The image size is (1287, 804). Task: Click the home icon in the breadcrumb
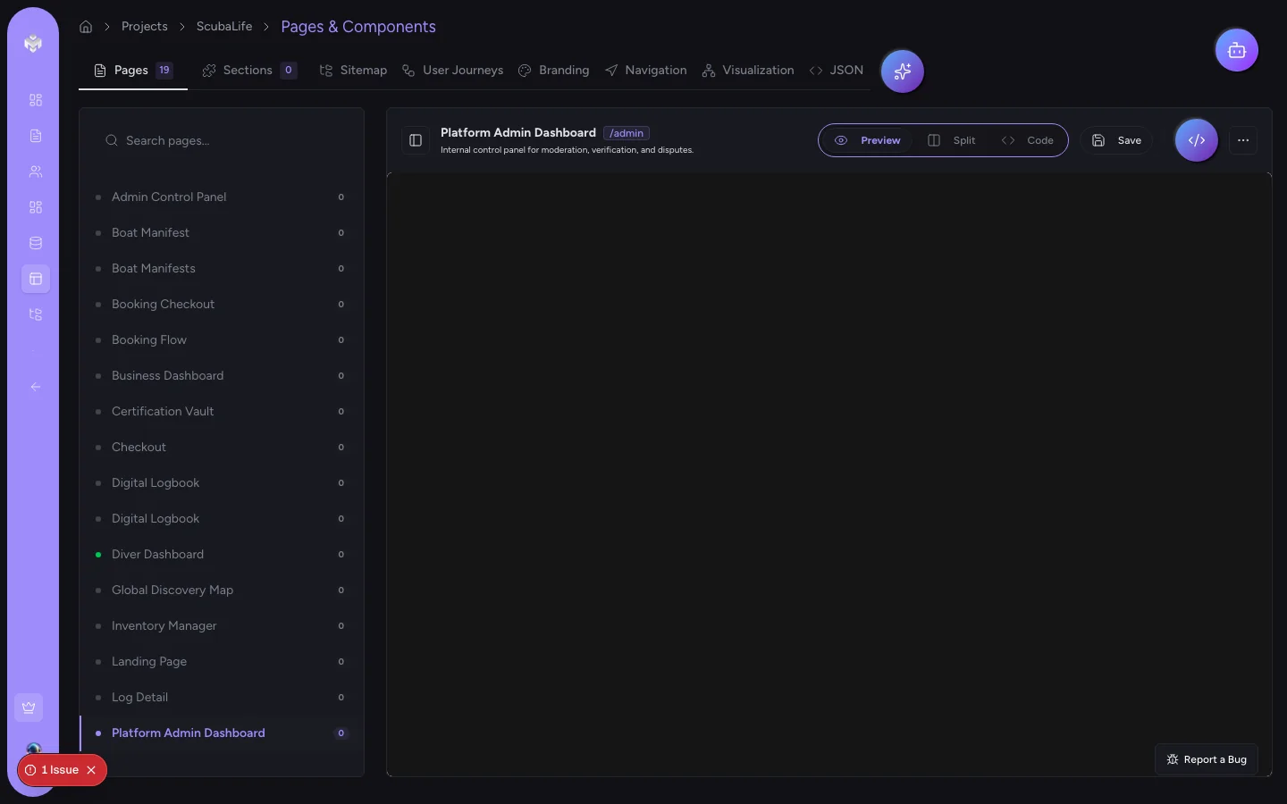(86, 26)
